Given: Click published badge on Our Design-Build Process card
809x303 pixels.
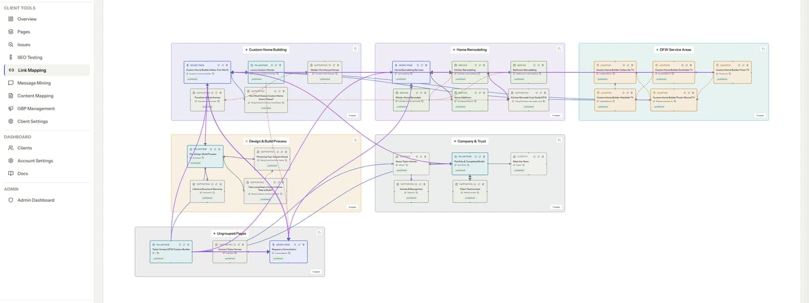Looking at the screenshot, I should (195, 163).
